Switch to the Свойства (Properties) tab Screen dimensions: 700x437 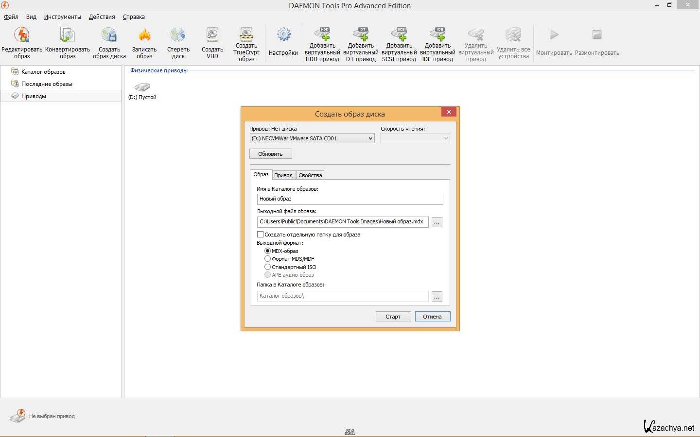(310, 175)
